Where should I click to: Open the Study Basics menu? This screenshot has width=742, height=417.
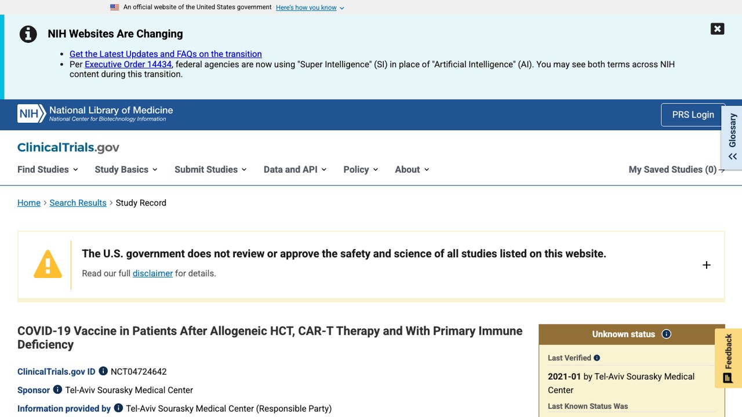tap(126, 170)
